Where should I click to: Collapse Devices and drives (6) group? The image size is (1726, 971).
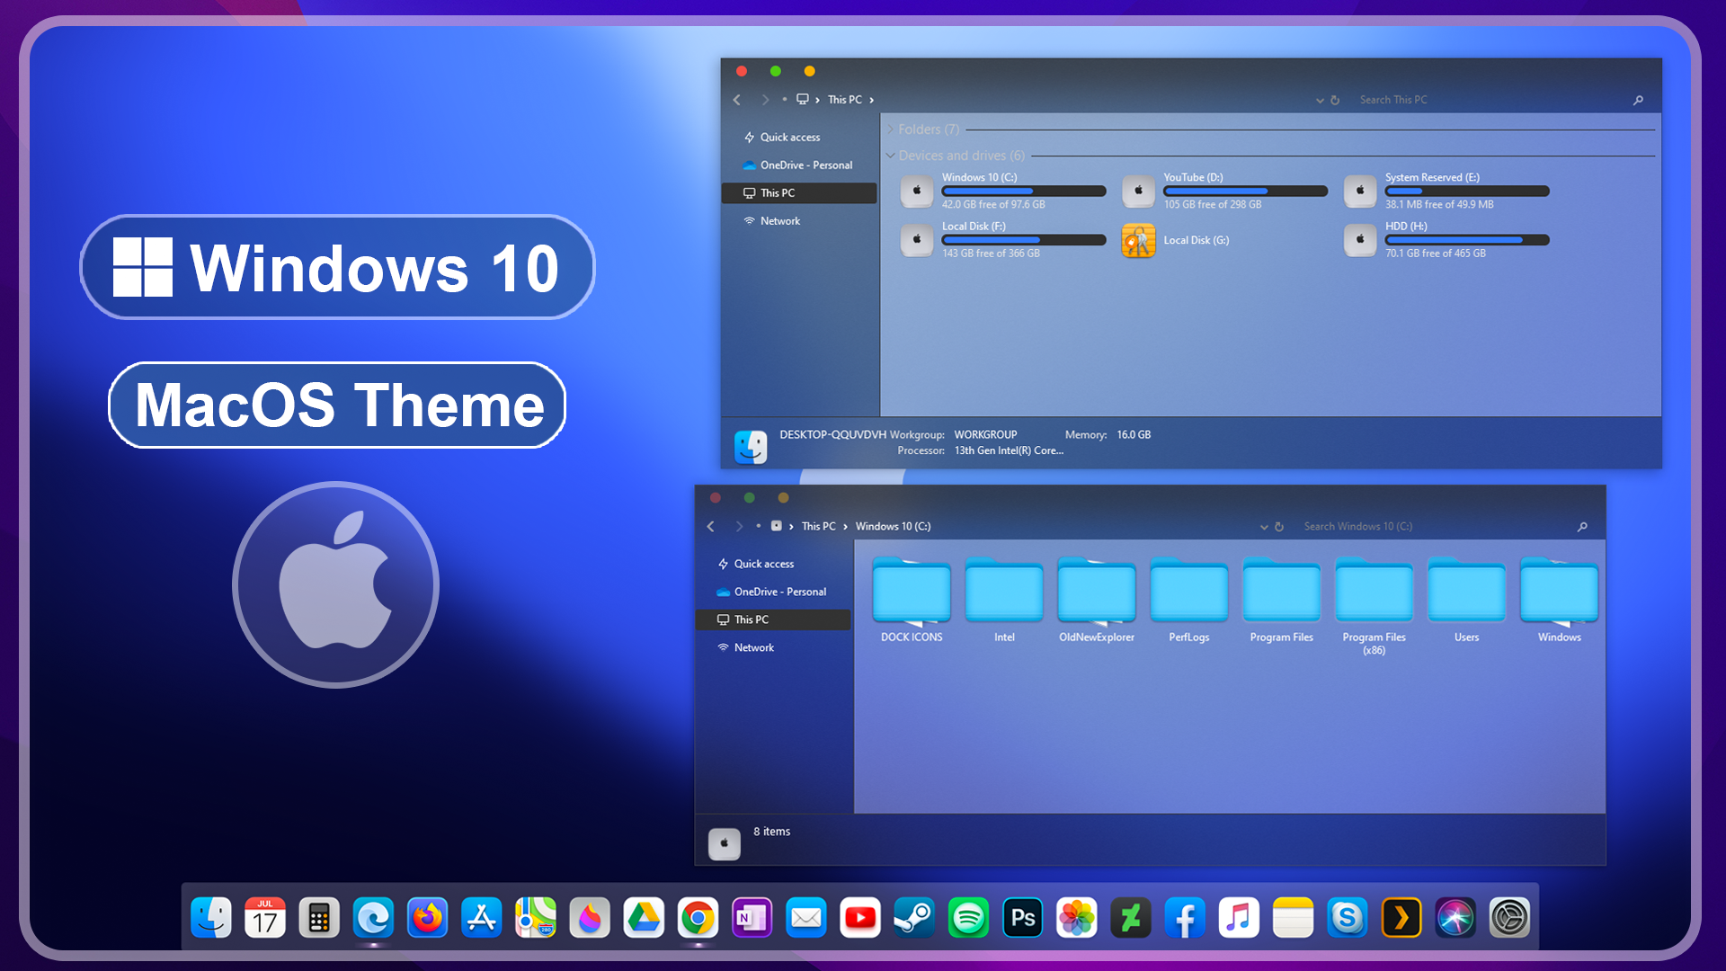891,156
